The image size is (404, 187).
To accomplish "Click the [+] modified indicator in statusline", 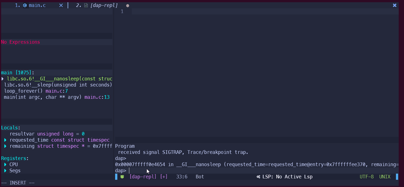I will click(164, 177).
